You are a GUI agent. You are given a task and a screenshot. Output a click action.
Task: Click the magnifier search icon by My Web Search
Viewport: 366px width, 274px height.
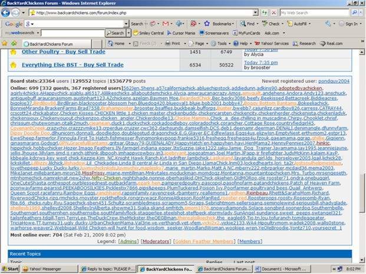[x=354, y=12]
